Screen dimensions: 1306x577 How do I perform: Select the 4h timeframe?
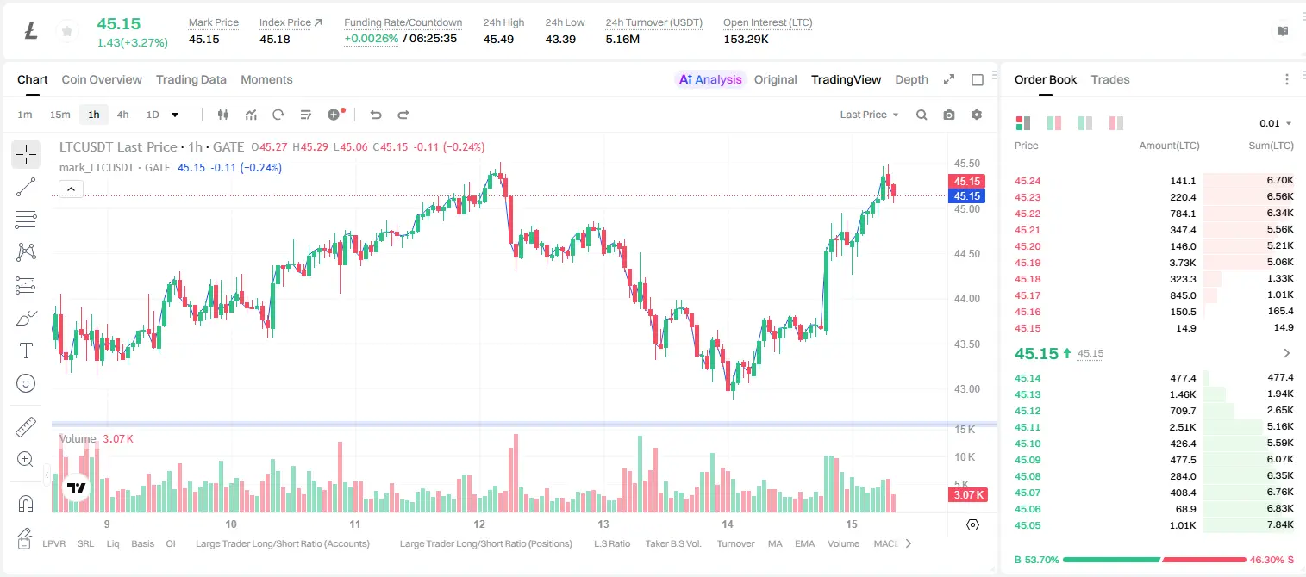tap(122, 115)
